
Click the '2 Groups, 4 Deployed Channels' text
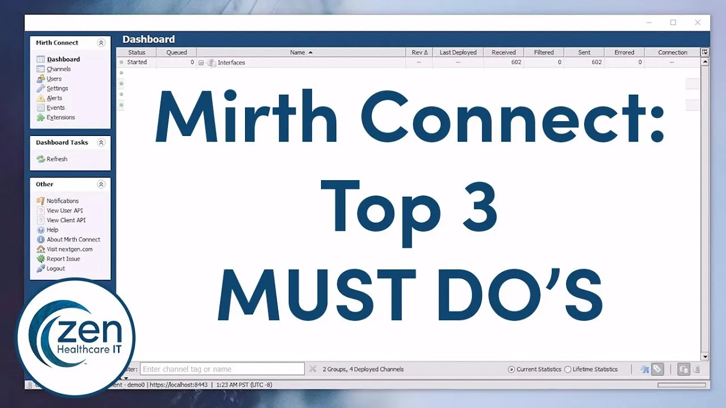pyautogui.click(x=363, y=369)
